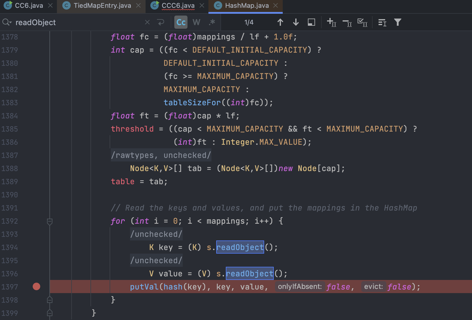
Task: Clear the readObject search text
Action: (147, 22)
